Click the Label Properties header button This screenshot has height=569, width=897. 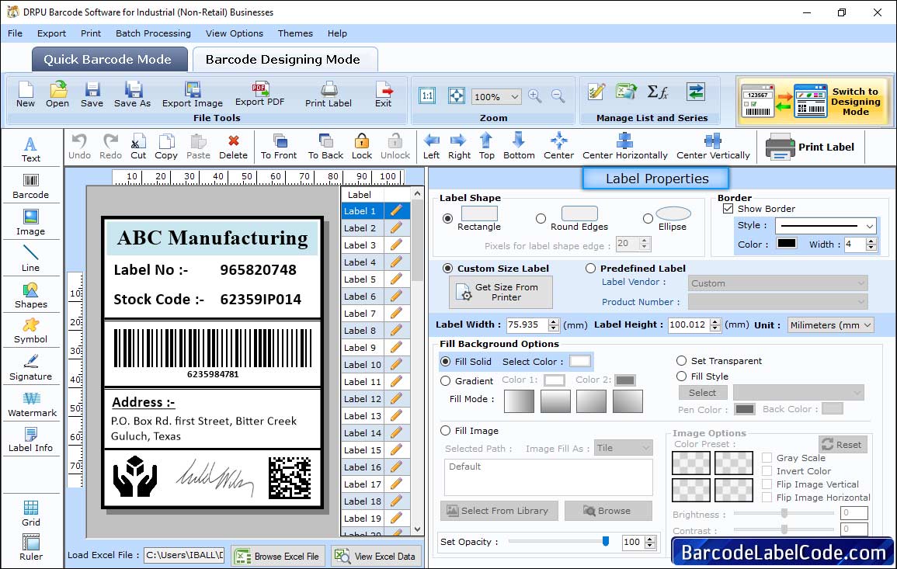click(656, 179)
